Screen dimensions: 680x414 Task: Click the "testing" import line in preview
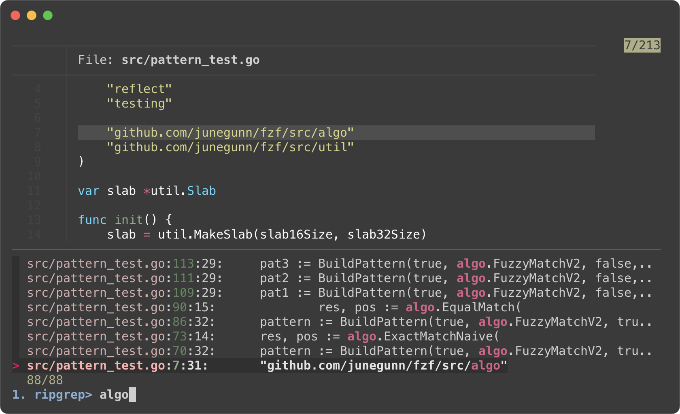[x=139, y=103]
